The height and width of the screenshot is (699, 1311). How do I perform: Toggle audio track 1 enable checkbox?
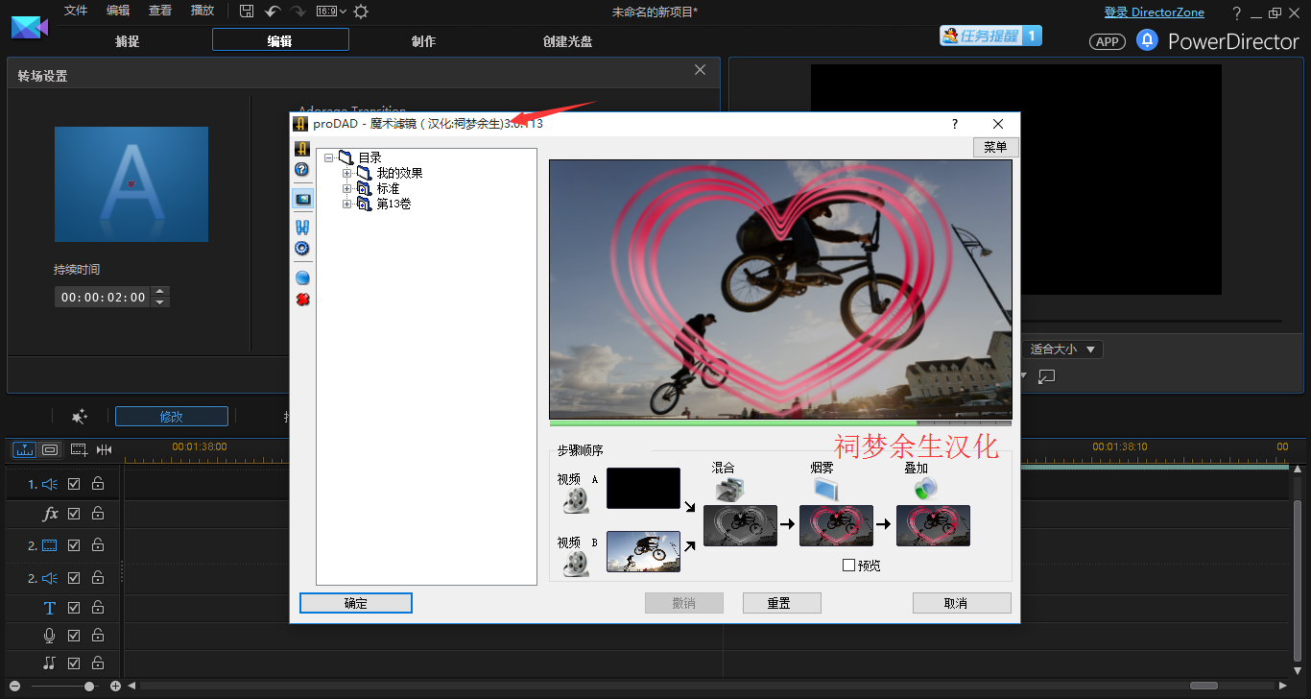74,485
